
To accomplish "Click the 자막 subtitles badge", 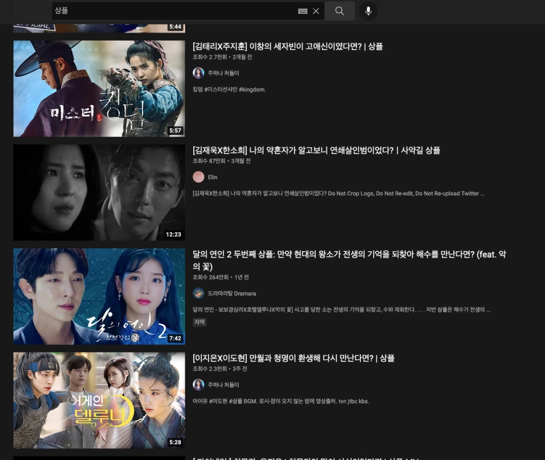I will click(200, 322).
